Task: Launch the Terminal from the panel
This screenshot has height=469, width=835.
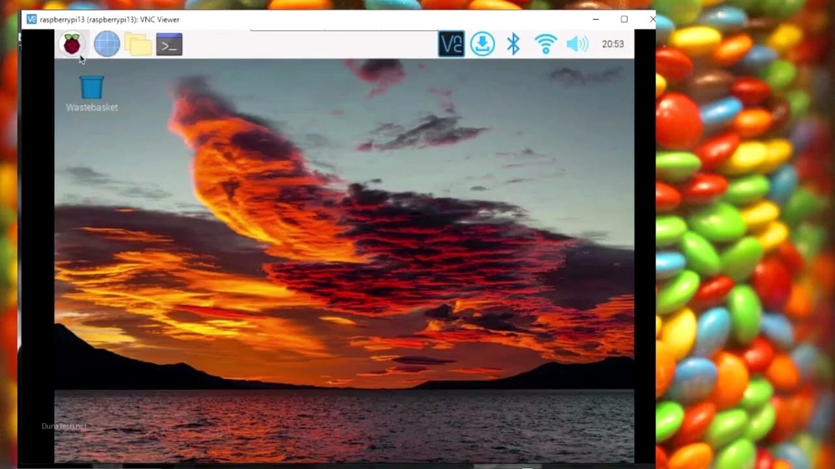Action: point(169,44)
